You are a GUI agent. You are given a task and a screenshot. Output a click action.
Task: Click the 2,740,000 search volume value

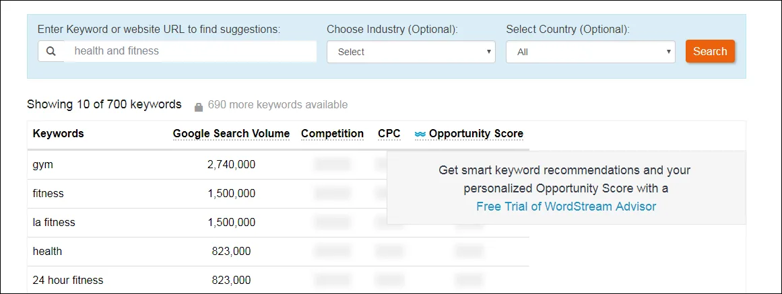coord(231,164)
